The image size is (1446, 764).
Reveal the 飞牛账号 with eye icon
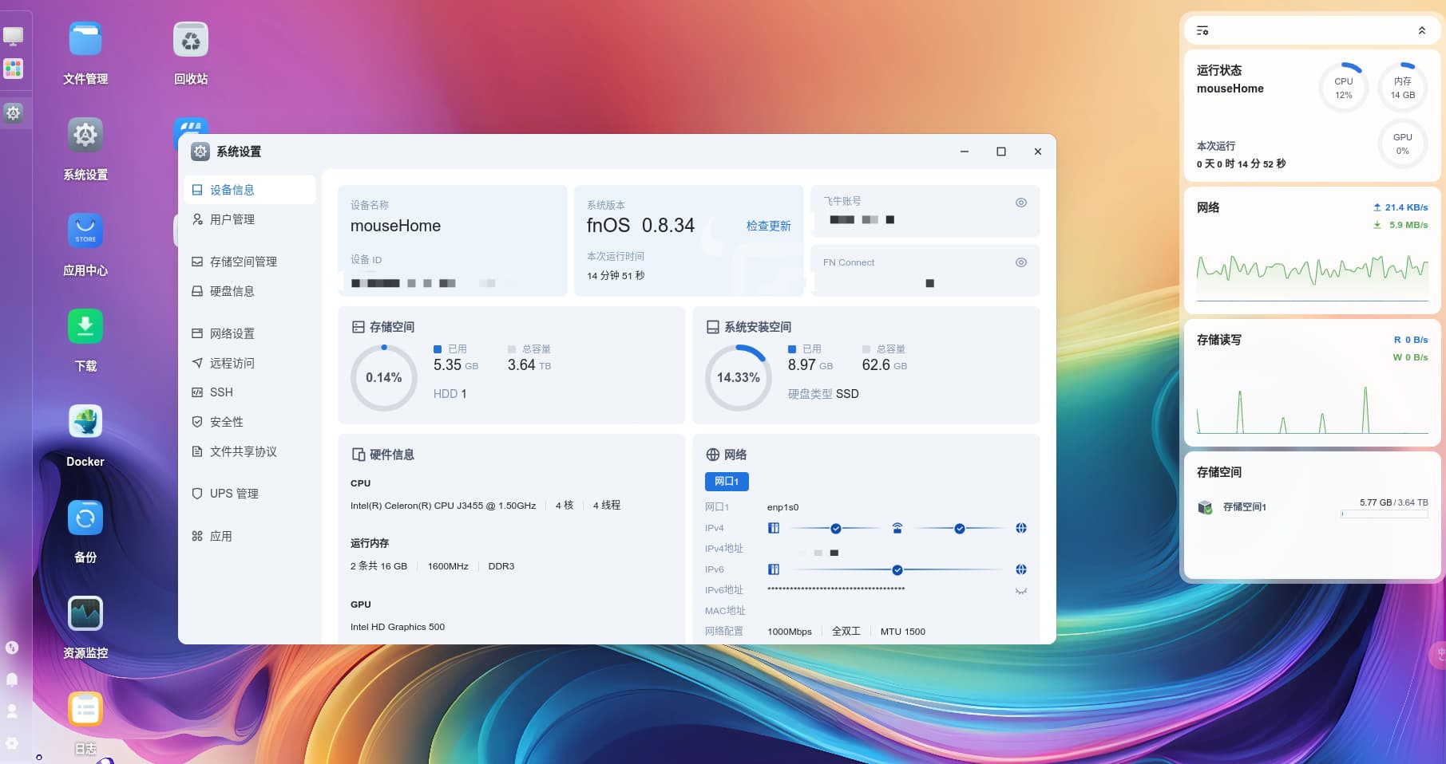coord(1020,203)
